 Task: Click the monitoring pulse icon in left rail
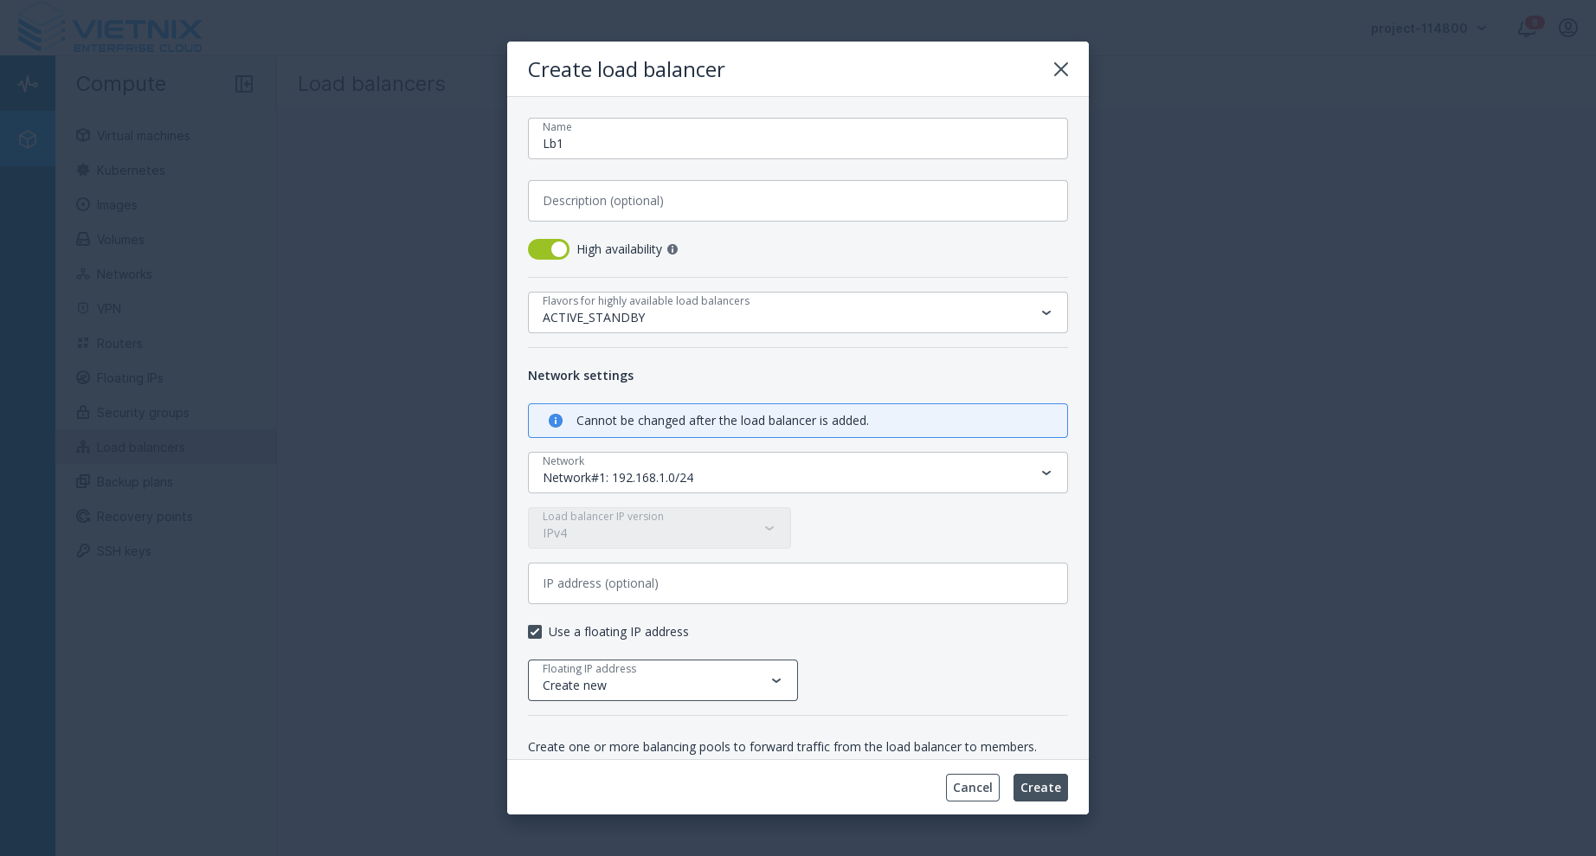(x=28, y=84)
